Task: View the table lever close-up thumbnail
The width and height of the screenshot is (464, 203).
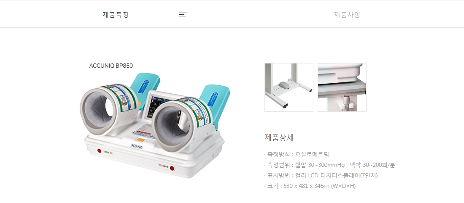Action: pyautogui.click(x=342, y=87)
